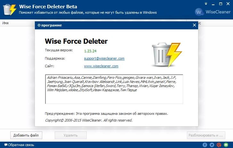Click the Разблокировать и... button
The width and height of the screenshot is (233, 148).
point(206,135)
